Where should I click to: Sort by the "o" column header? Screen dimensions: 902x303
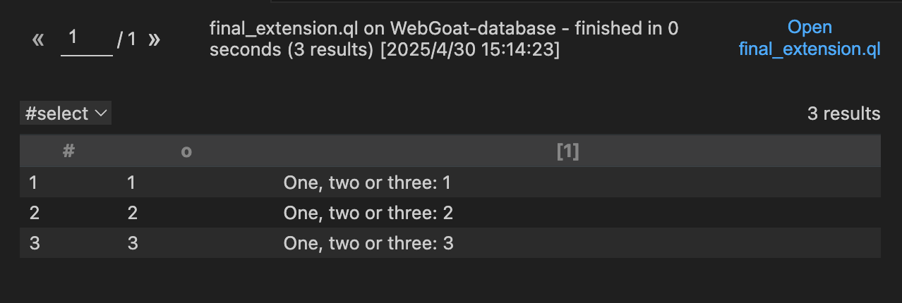click(186, 151)
